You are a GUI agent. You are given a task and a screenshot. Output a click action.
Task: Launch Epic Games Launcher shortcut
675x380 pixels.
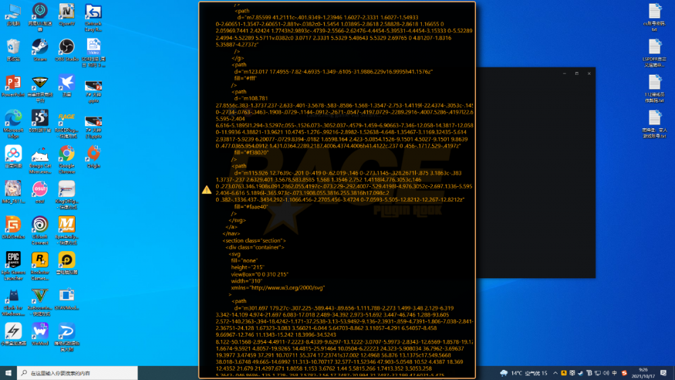tap(13, 266)
